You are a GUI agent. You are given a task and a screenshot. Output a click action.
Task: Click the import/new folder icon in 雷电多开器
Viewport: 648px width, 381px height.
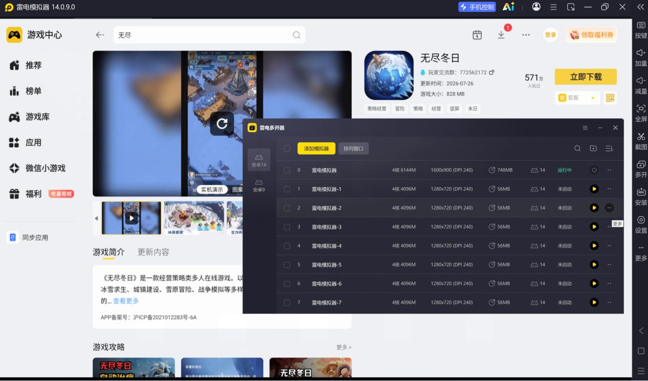(x=593, y=148)
